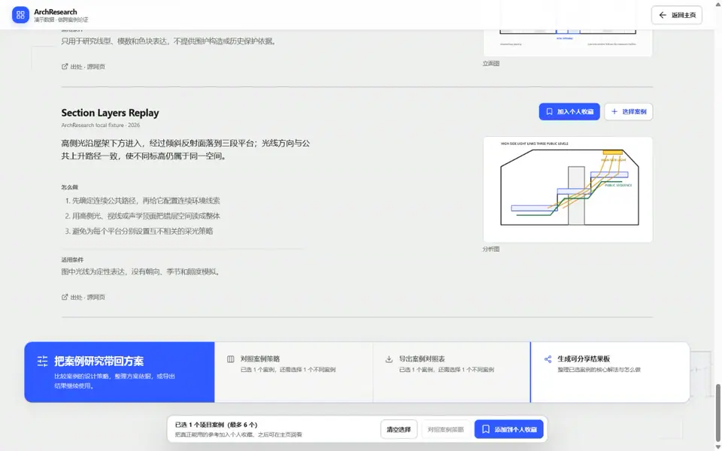
Task: Click the ArchResearch logo icon
Action: coord(20,15)
